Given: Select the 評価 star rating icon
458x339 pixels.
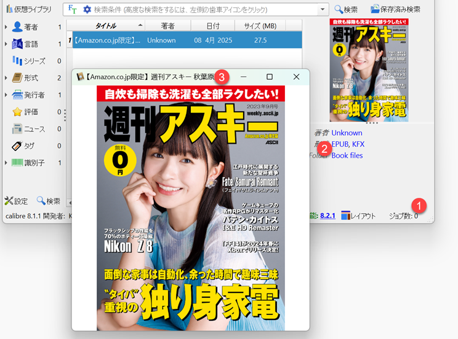Looking at the screenshot, I should [17, 112].
